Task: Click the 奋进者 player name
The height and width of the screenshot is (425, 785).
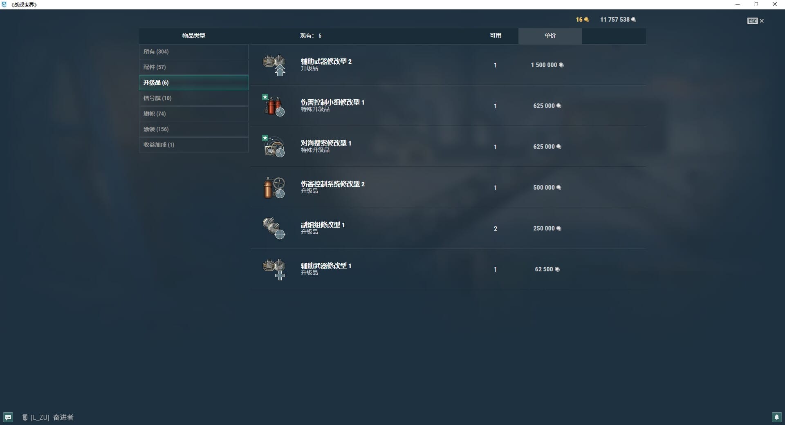Action: coord(63,417)
